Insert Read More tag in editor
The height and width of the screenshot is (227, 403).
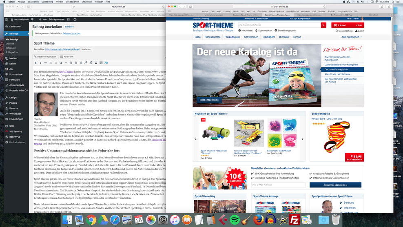[x=96, y=63]
